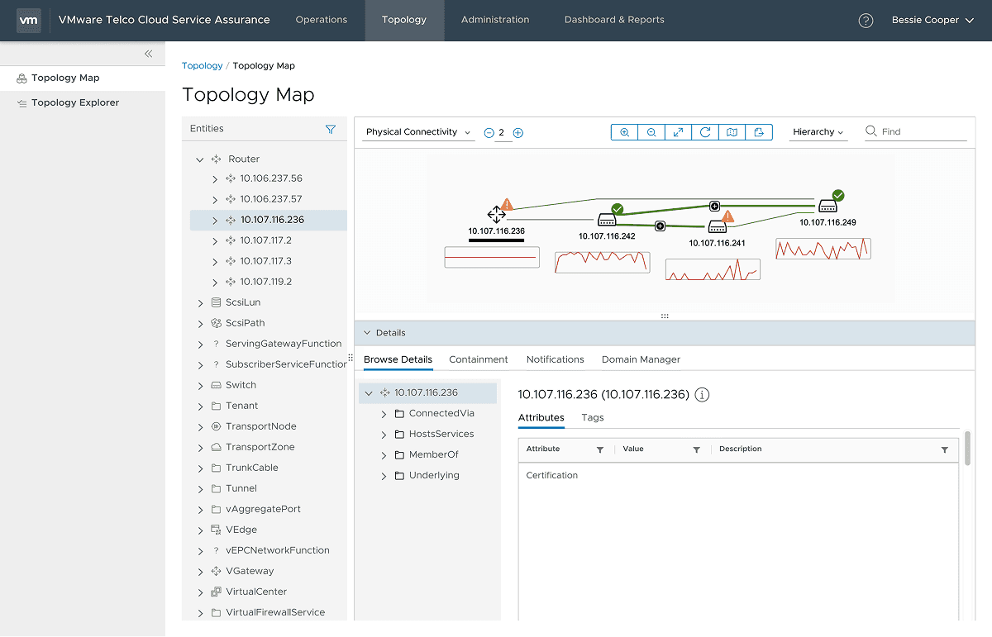
Task: Refresh the topology map view
Action: coord(704,131)
